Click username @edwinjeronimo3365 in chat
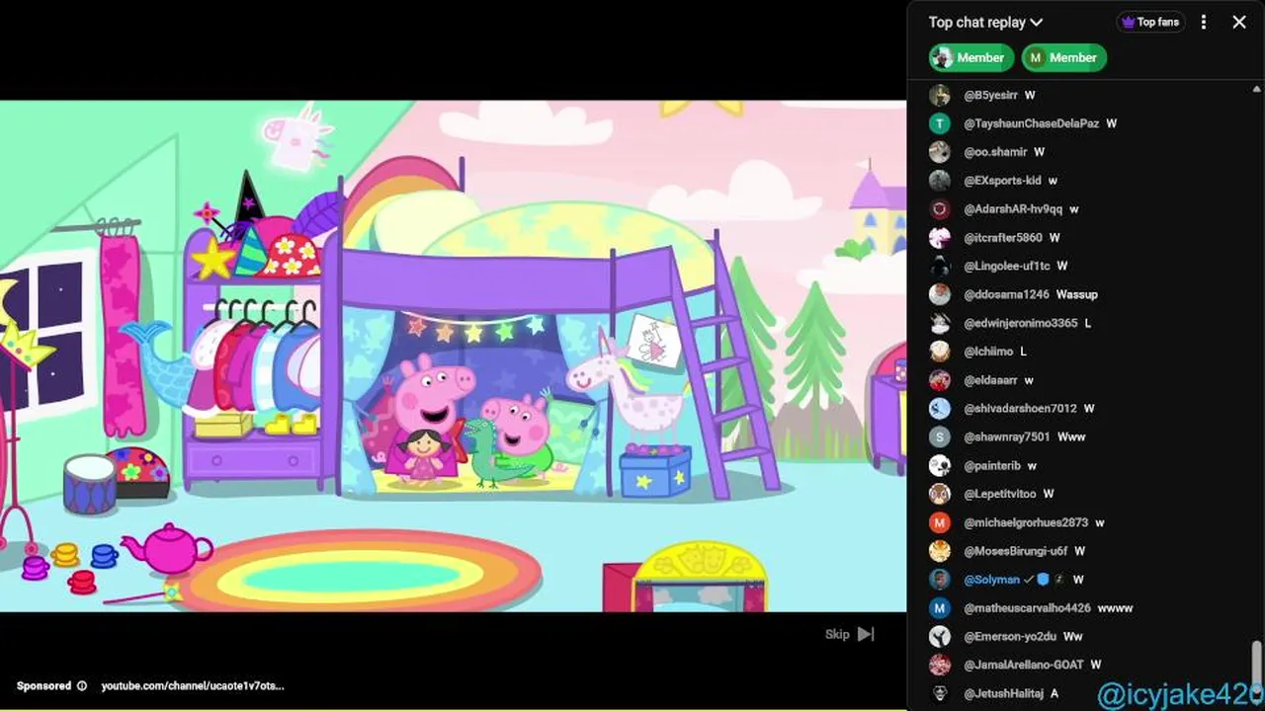1265x711 pixels. (x=1020, y=323)
